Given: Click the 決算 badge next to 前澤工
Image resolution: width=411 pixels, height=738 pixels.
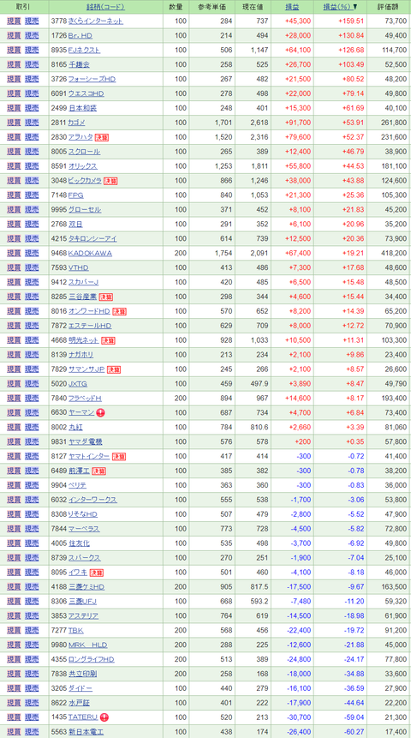Looking at the screenshot, I should click(98, 471).
